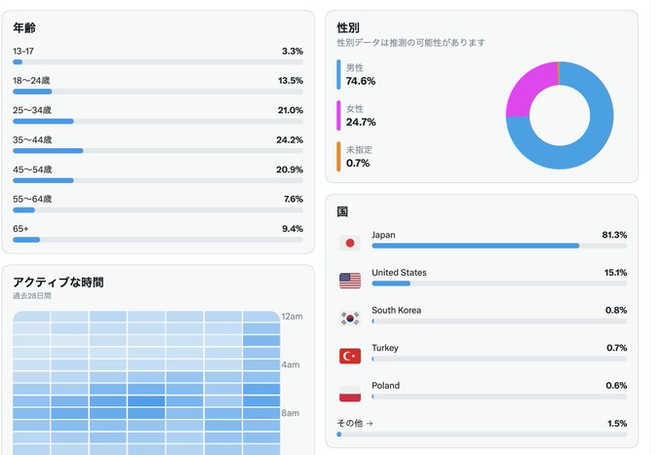Click the 13.5% age value
Viewport: 663px width, 455px height.
(291, 81)
